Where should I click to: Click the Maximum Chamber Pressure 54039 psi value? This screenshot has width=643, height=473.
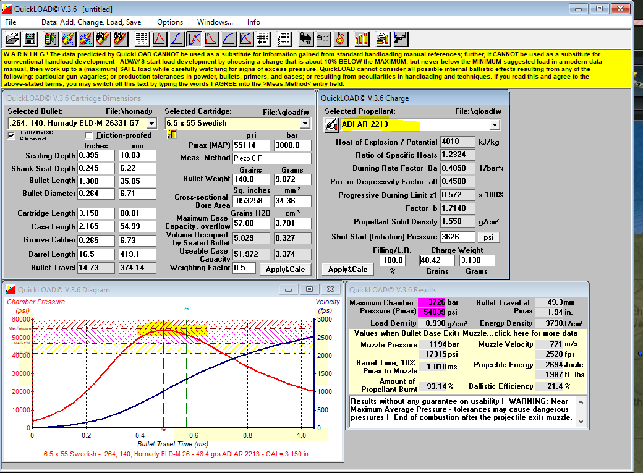(432, 312)
